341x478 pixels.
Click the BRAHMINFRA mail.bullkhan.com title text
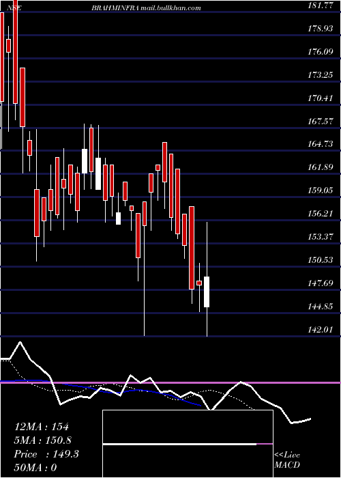[146, 8]
